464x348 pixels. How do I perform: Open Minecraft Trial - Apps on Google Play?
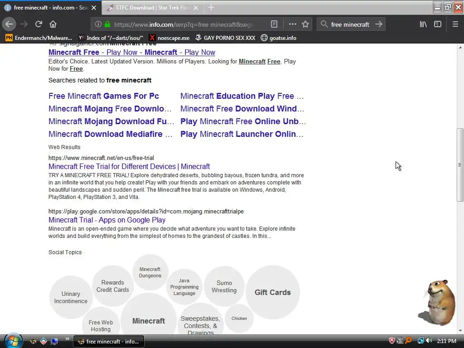(x=107, y=220)
